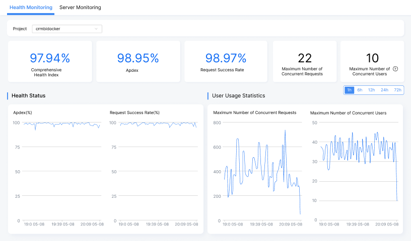The width and height of the screenshot is (411, 241).
Task: Click the 97.94% Comprehensive Health Index value
Action: 50,58
